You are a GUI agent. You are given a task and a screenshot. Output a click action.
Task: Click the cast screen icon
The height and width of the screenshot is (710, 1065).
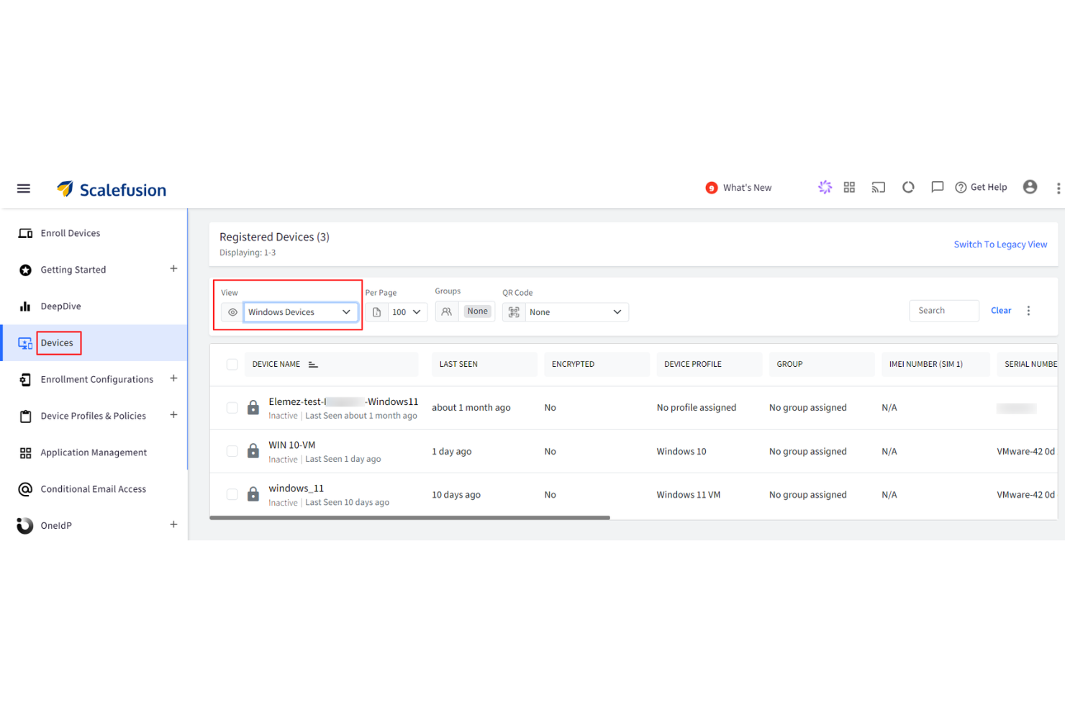[x=879, y=187]
